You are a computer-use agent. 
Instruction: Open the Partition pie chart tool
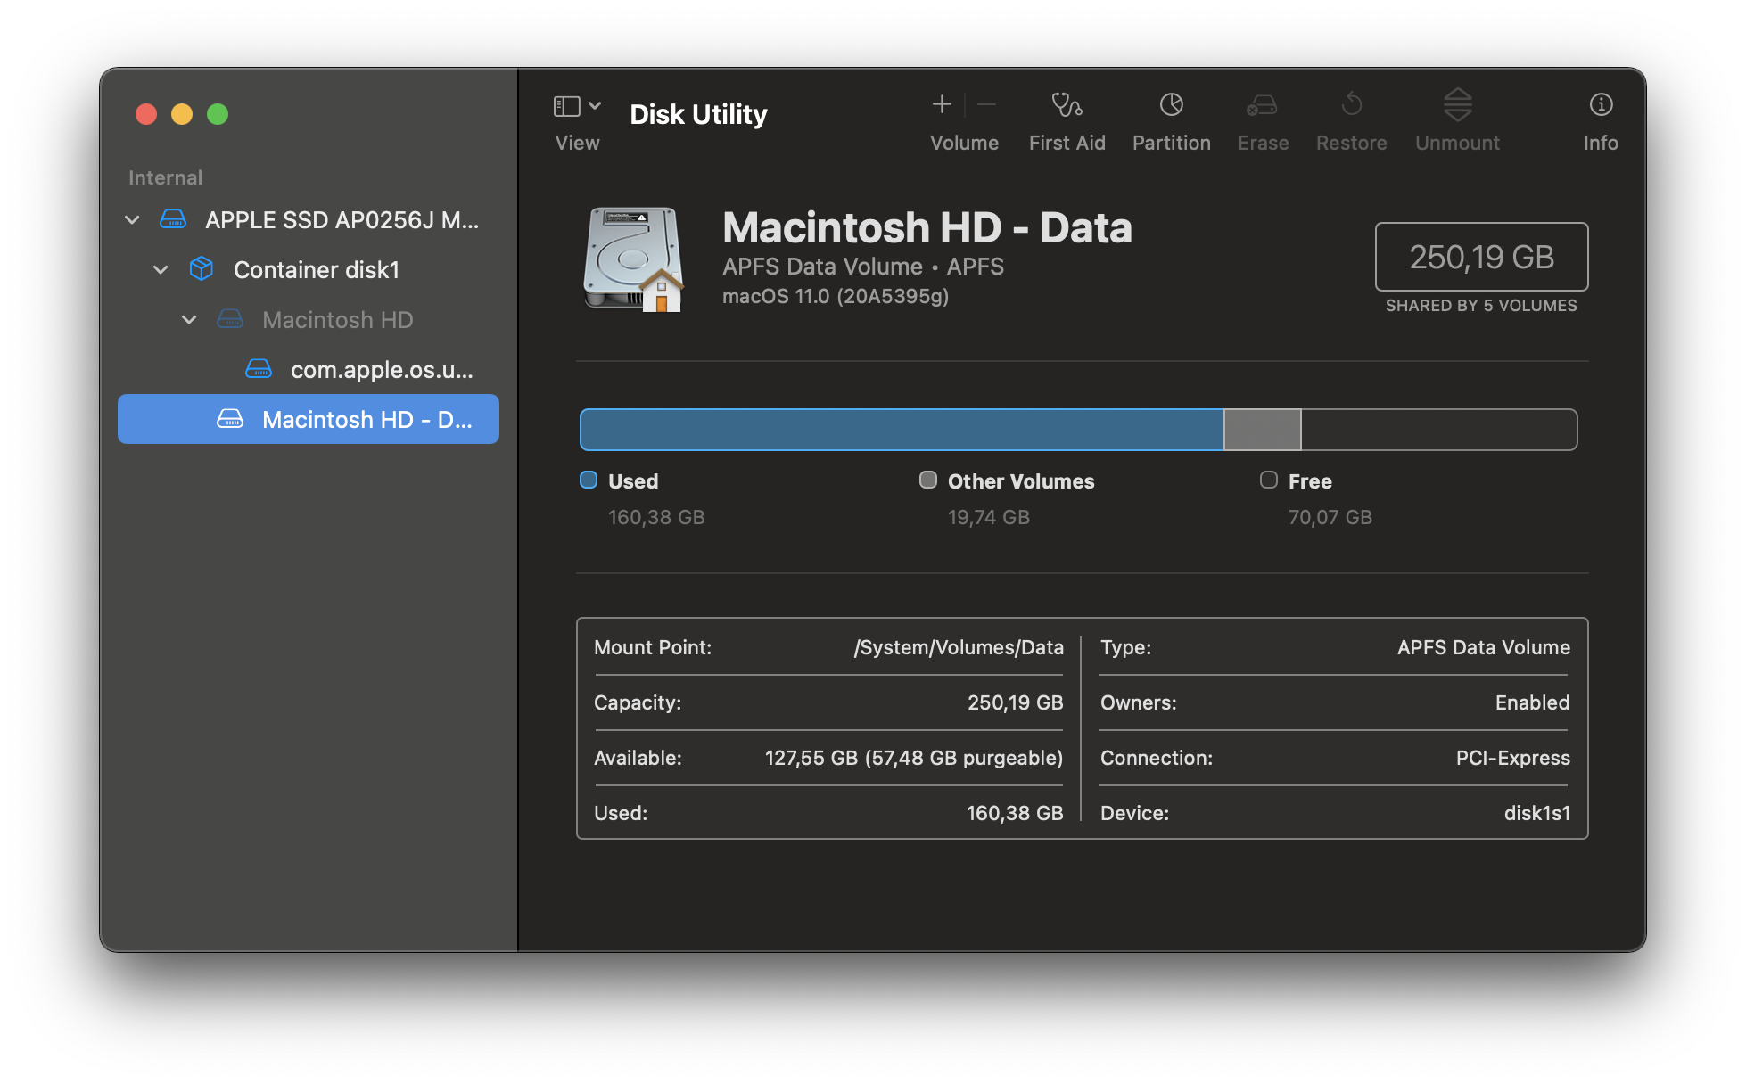pos(1171,106)
